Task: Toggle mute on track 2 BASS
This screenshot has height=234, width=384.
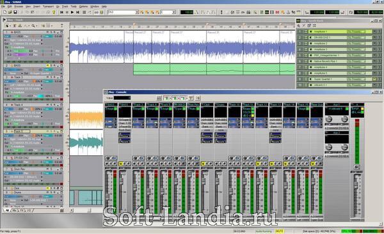Action: [x=48, y=66]
